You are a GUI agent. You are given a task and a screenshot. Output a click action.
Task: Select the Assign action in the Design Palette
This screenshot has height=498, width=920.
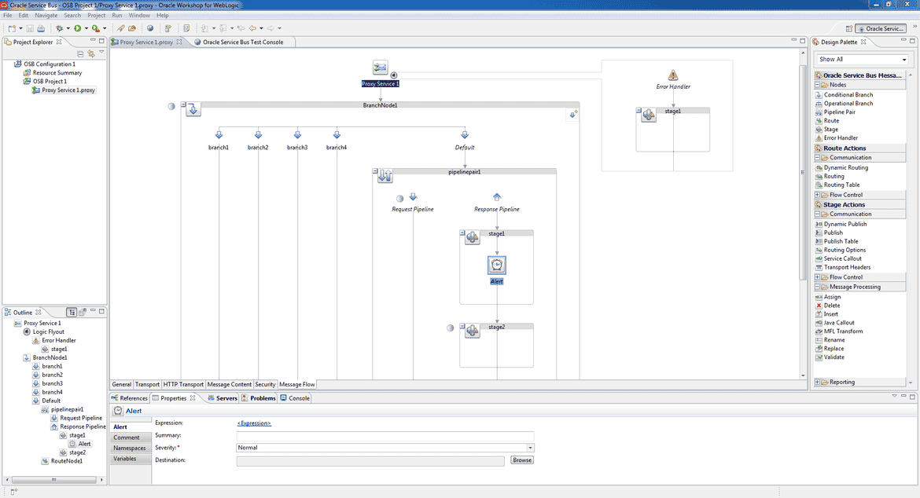click(832, 297)
